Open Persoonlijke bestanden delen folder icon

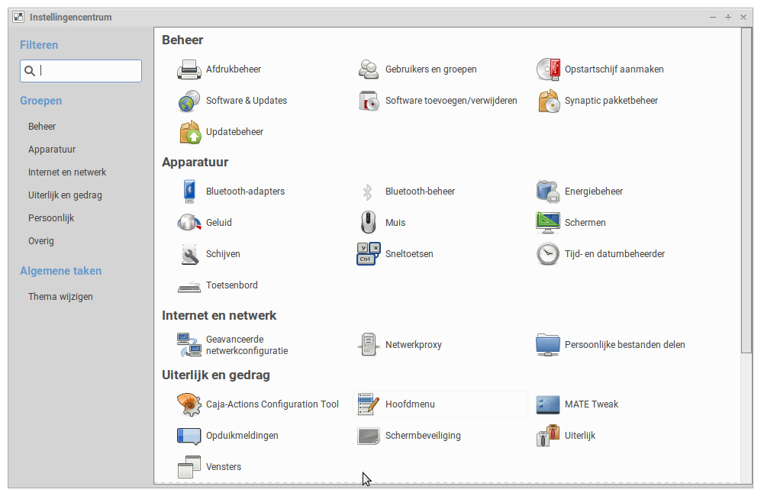click(x=548, y=345)
